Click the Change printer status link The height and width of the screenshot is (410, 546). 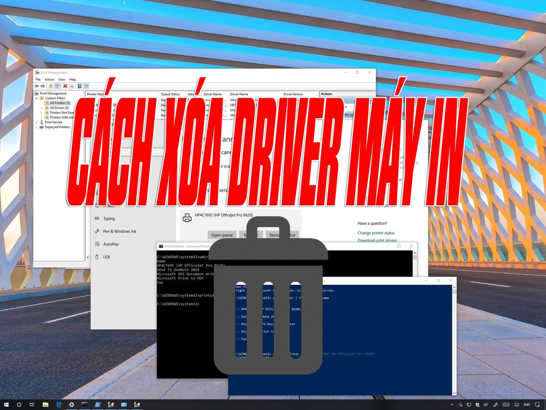point(376,233)
